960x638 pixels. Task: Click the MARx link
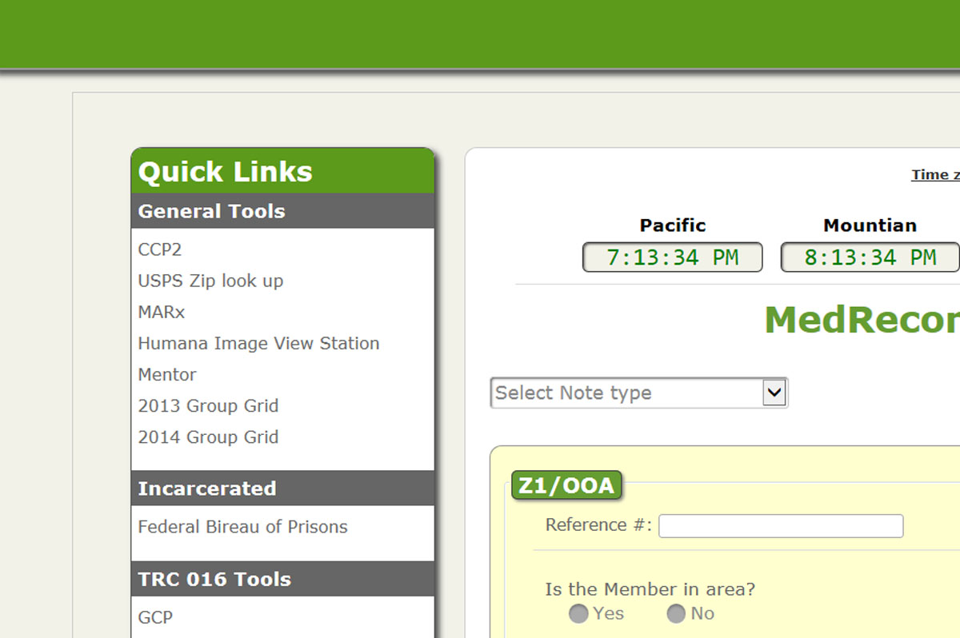(162, 312)
